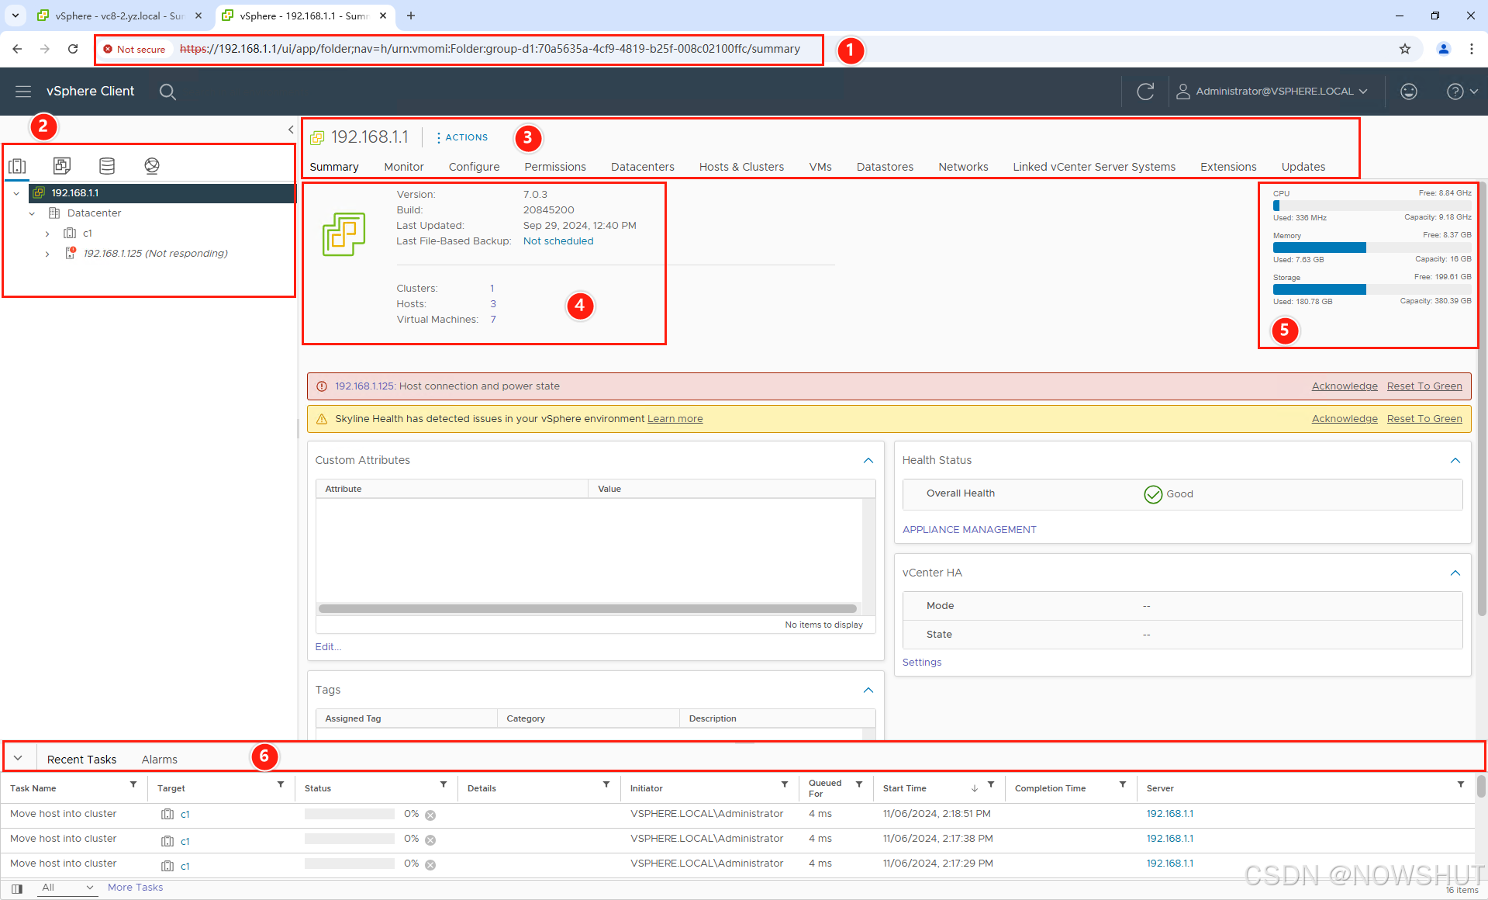Select 192.168.1.1 in inventory tree
This screenshot has height=900, width=1488.
pos(75,193)
